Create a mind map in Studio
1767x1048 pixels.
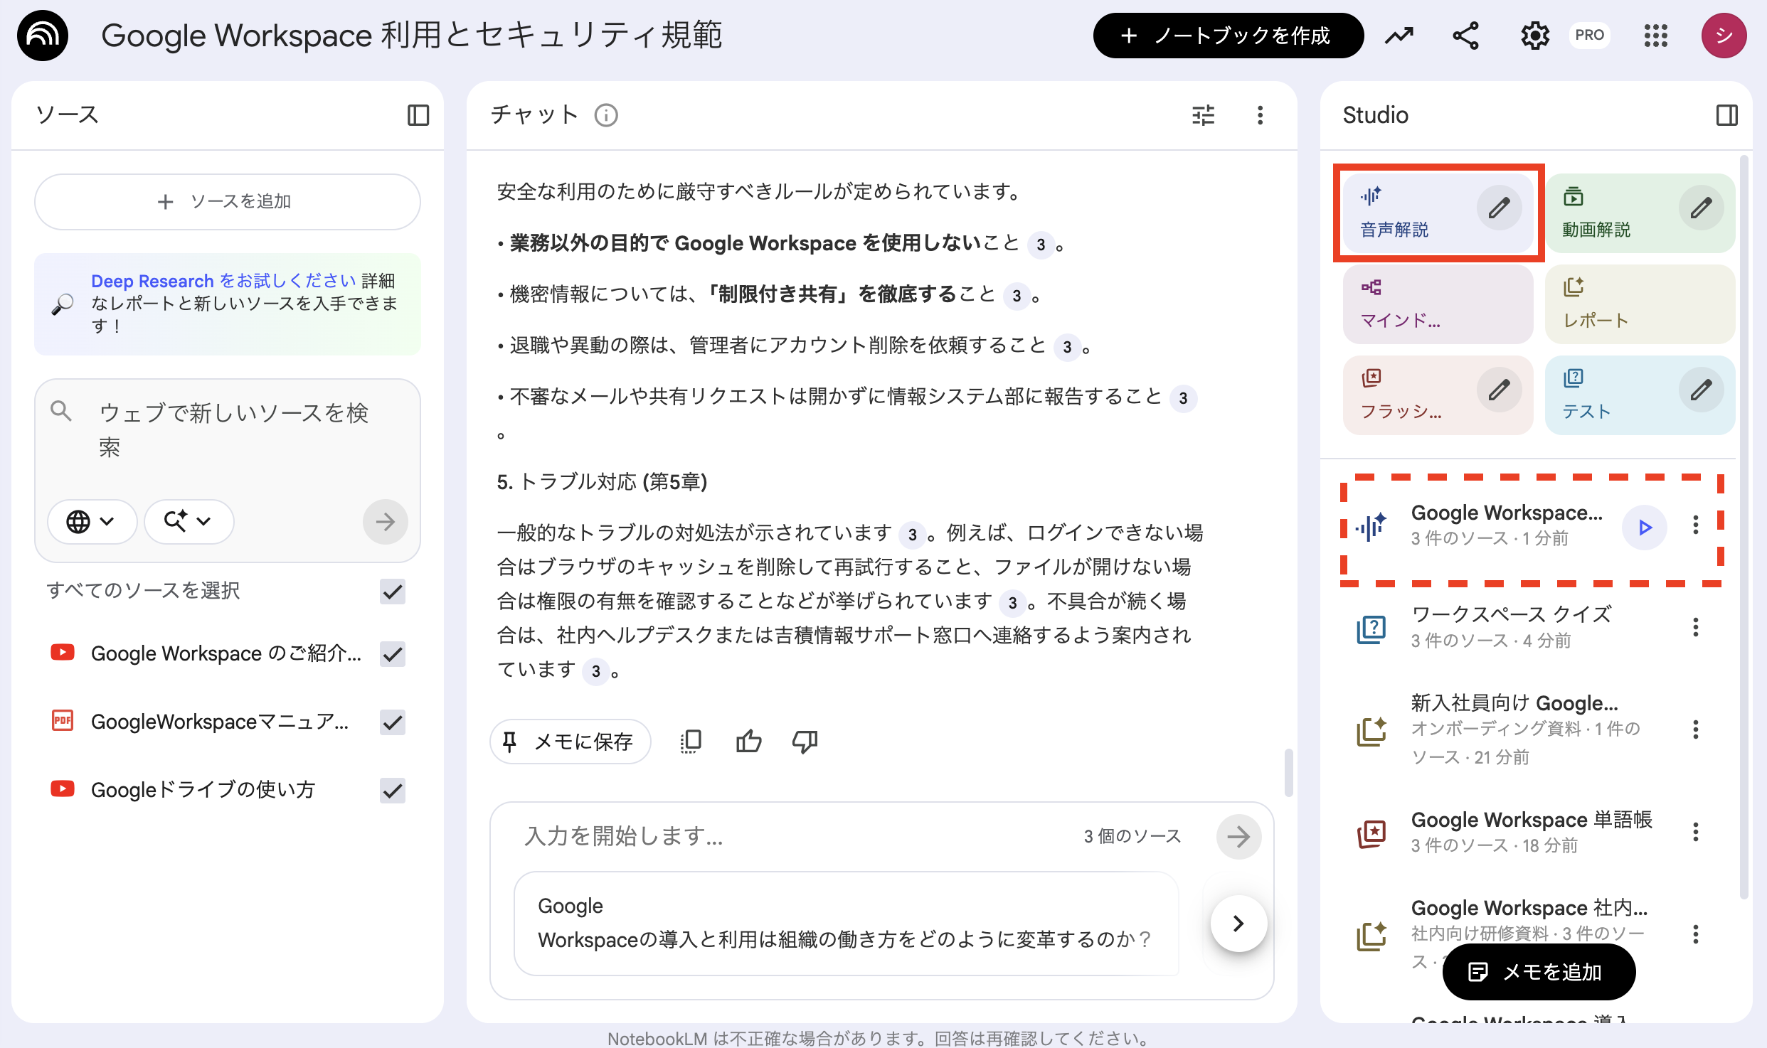click(x=1436, y=304)
